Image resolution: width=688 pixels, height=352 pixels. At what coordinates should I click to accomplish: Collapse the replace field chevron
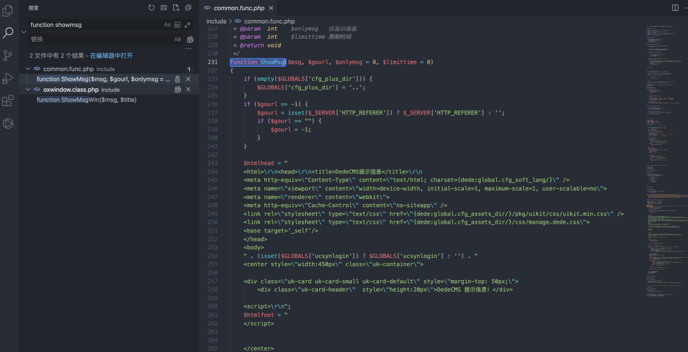tap(24, 32)
